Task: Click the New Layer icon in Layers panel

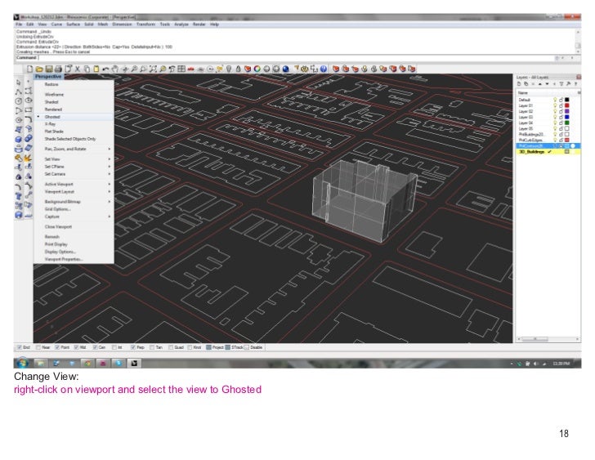Action: (x=521, y=84)
